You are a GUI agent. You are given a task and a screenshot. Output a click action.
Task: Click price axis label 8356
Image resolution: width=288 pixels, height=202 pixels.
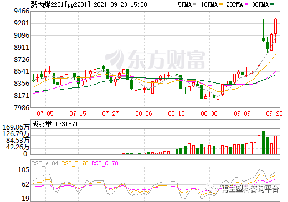tap(22, 84)
